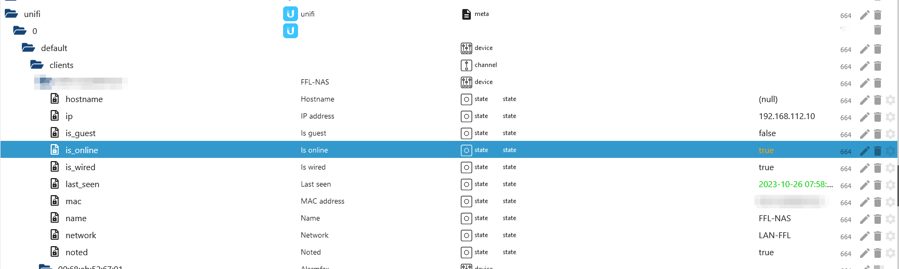Image resolution: width=899 pixels, height=269 pixels.
Task: Delete the hostname state with trash icon
Action: point(878,100)
